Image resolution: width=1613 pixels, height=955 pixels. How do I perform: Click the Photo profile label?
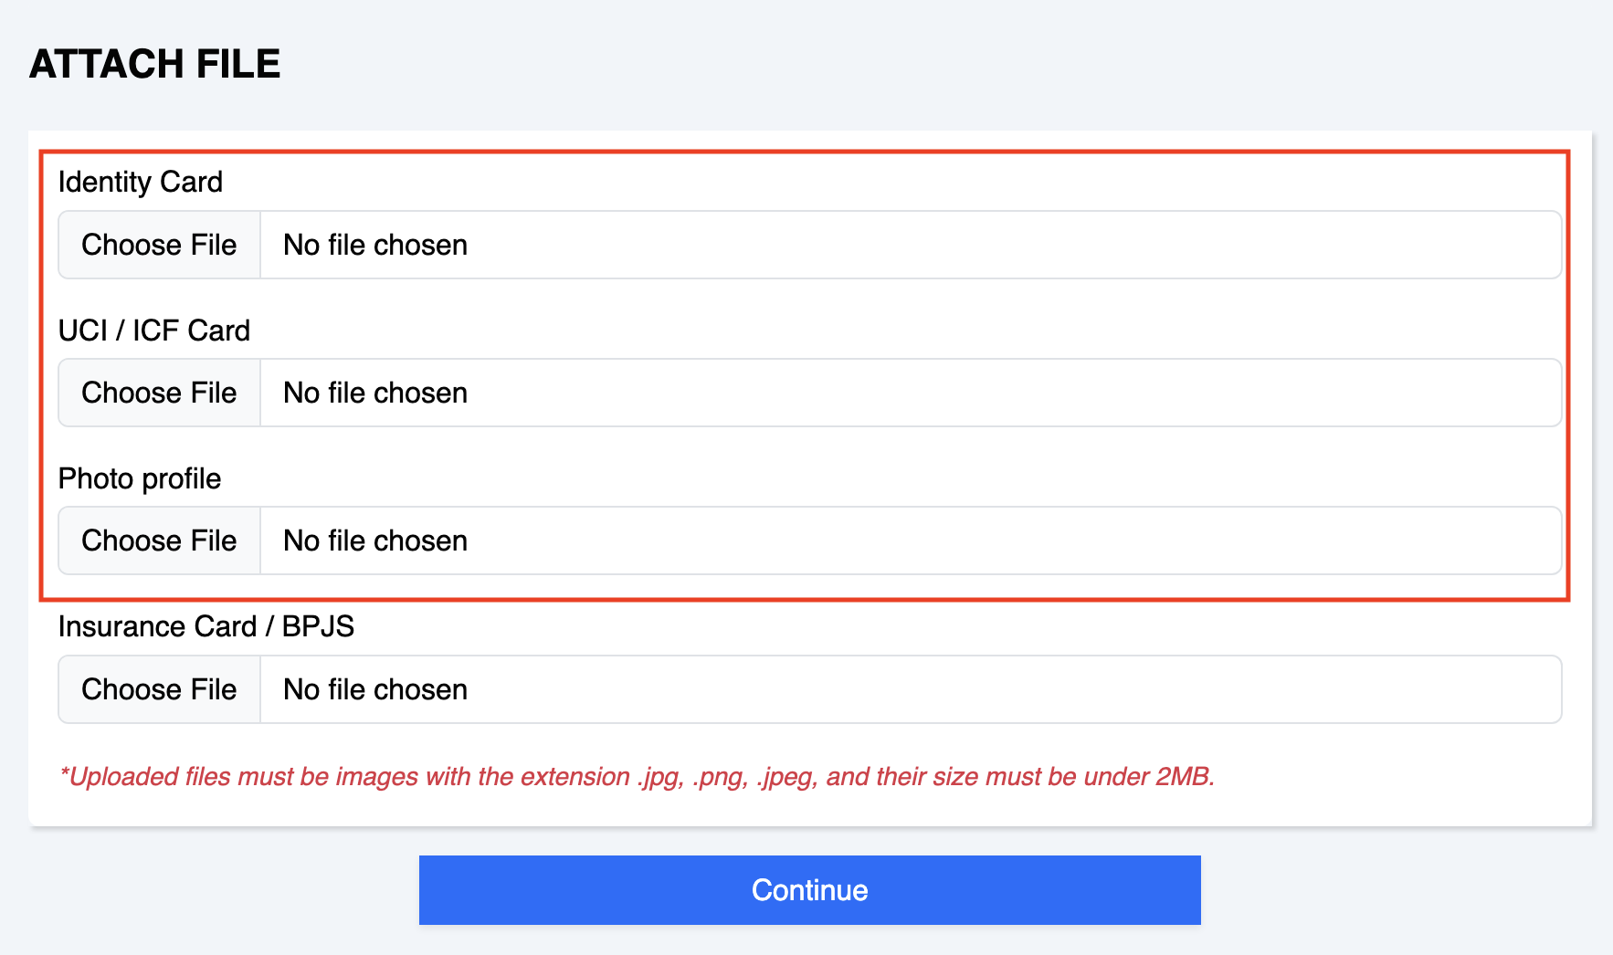pyautogui.click(x=140, y=478)
